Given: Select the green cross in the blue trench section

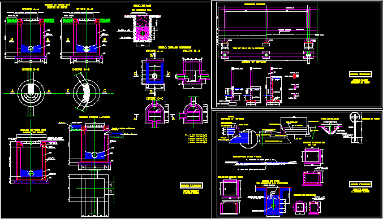Looking at the screenshot, I should point(273,206).
